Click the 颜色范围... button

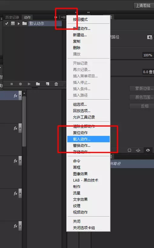[x=142, y=97]
